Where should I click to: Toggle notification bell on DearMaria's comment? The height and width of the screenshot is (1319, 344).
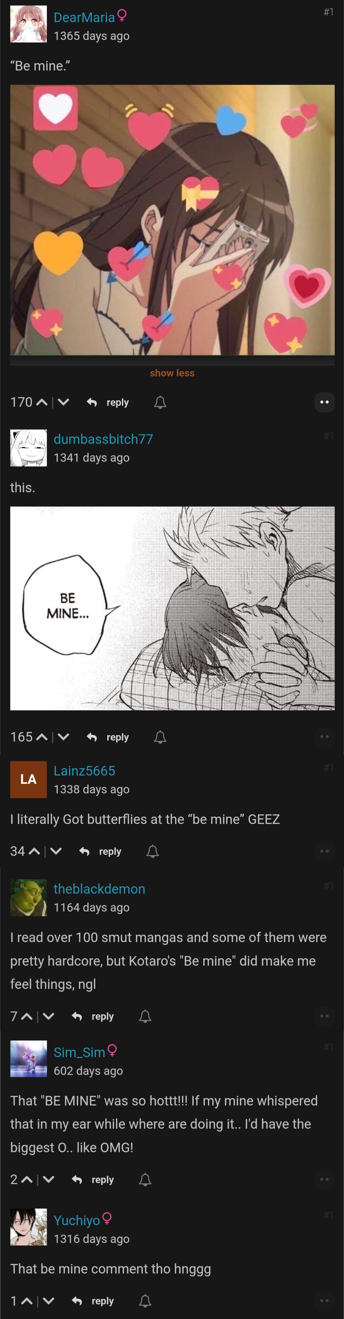pyautogui.click(x=160, y=403)
